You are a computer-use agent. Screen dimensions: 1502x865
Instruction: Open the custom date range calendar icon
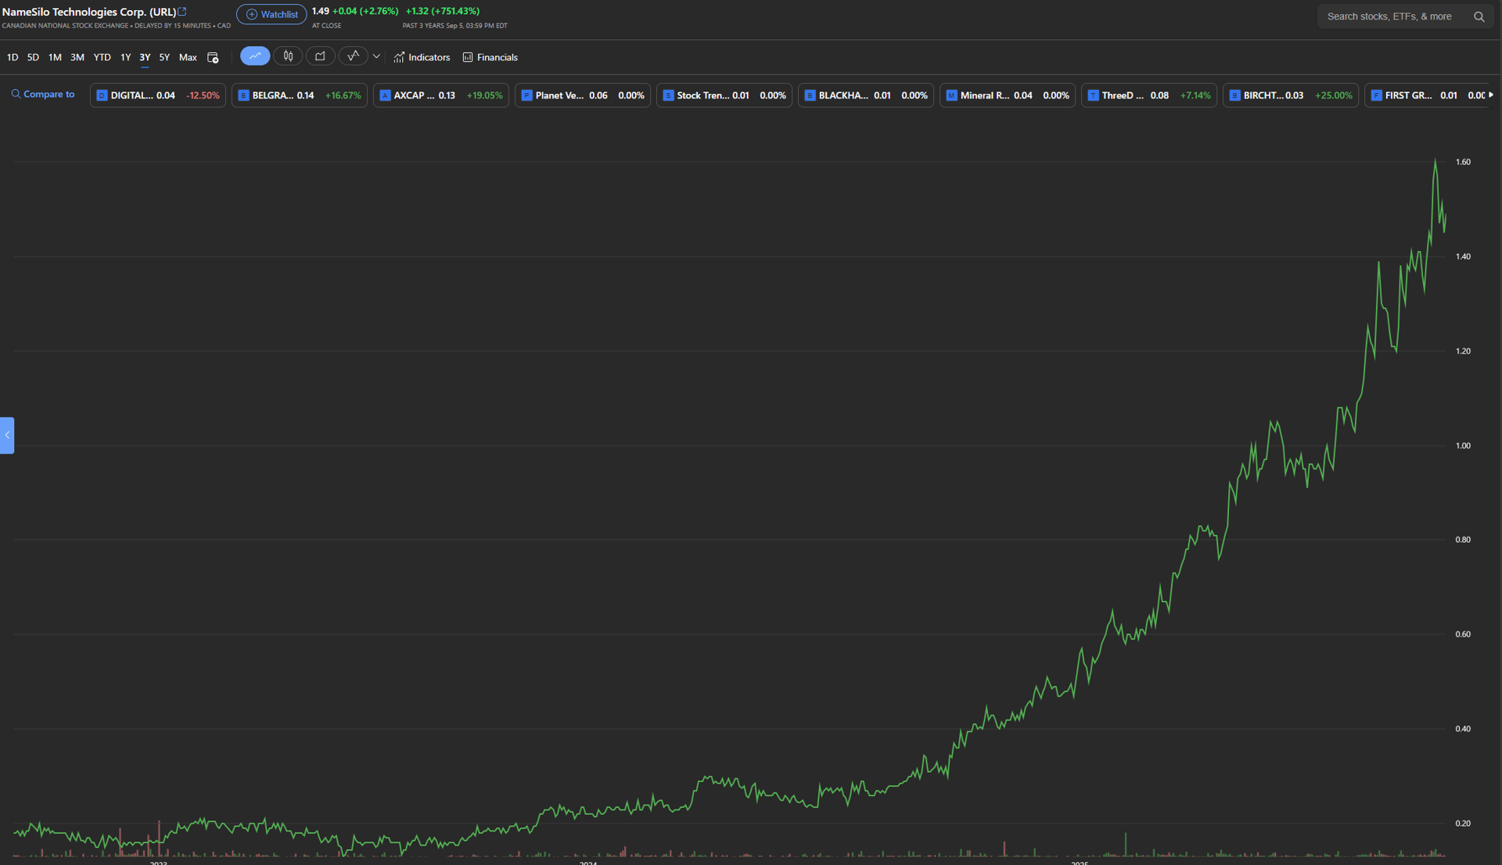(213, 57)
